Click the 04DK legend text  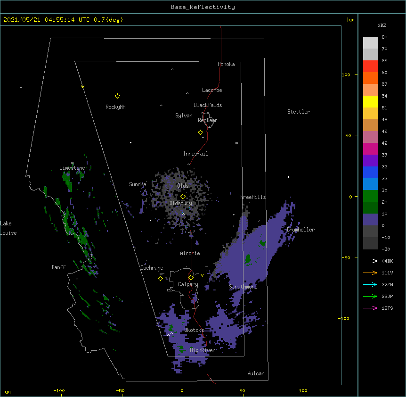click(x=387, y=261)
